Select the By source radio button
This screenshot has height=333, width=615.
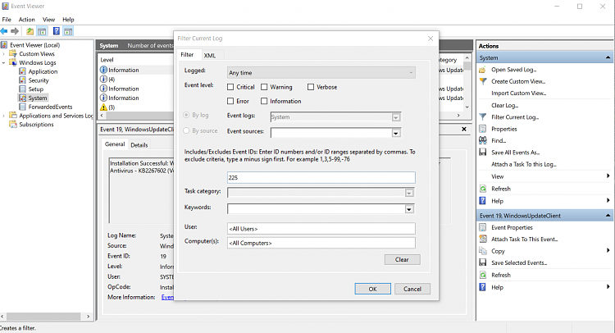(x=186, y=130)
